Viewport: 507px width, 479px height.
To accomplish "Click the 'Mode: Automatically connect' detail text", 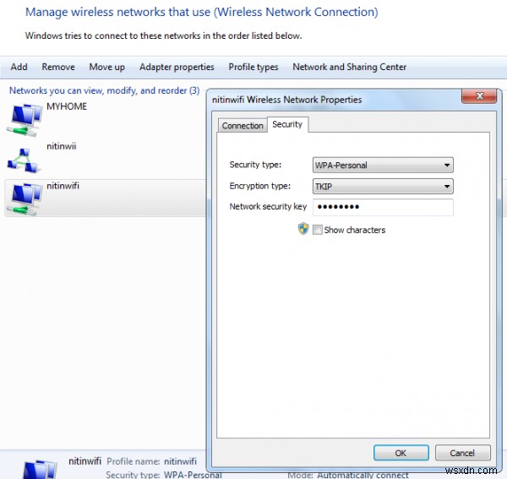I will [x=348, y=475].
